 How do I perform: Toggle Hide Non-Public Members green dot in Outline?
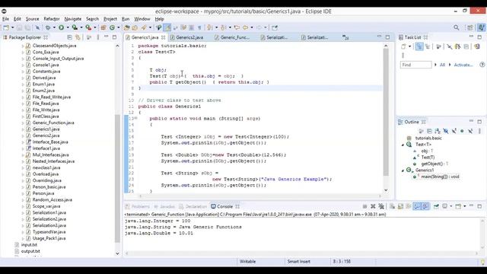(x=462, y=131)
